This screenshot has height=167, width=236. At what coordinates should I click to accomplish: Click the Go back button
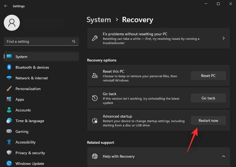pos(208,98)
